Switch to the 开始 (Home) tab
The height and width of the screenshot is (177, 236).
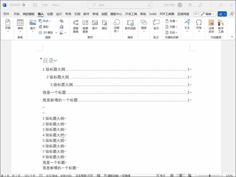17,14
